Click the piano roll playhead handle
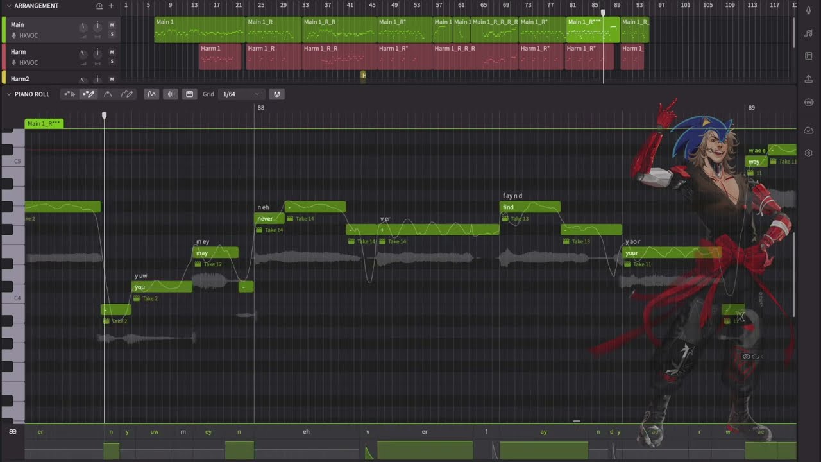Image resolution: width=821 pixels, height=462 pixels. (x=104, y=116)
